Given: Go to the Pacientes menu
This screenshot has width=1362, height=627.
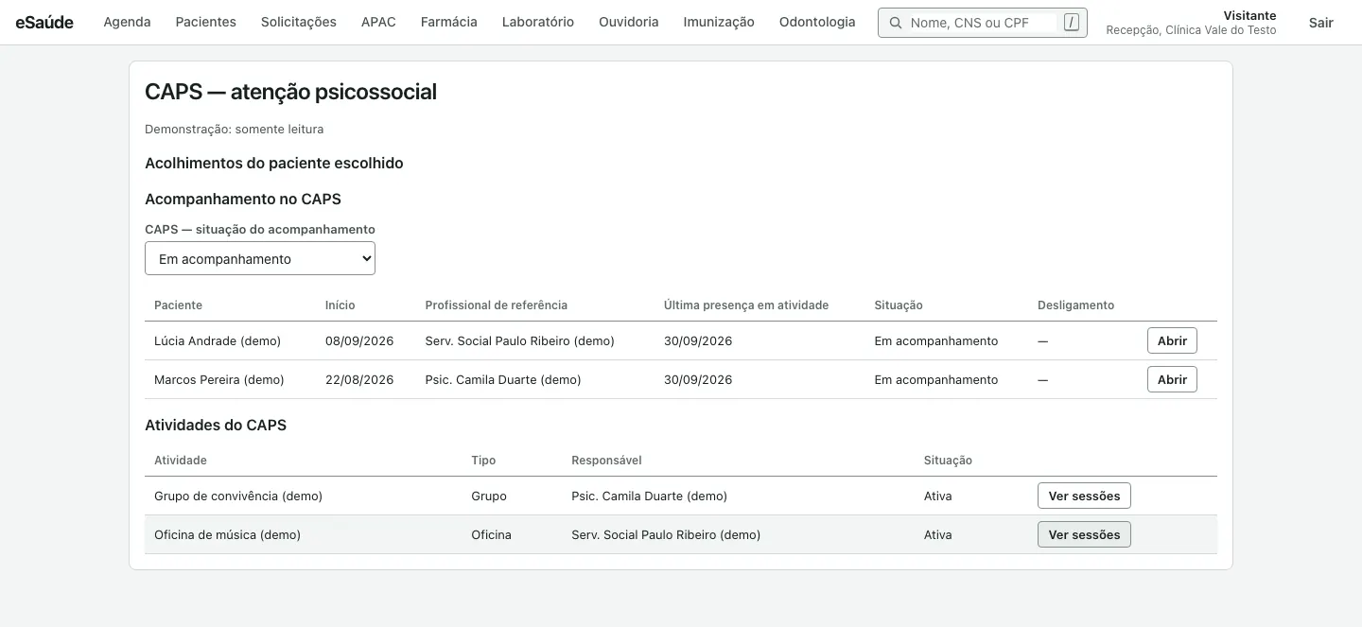Looking at the screenshot, I should (206, 22).
